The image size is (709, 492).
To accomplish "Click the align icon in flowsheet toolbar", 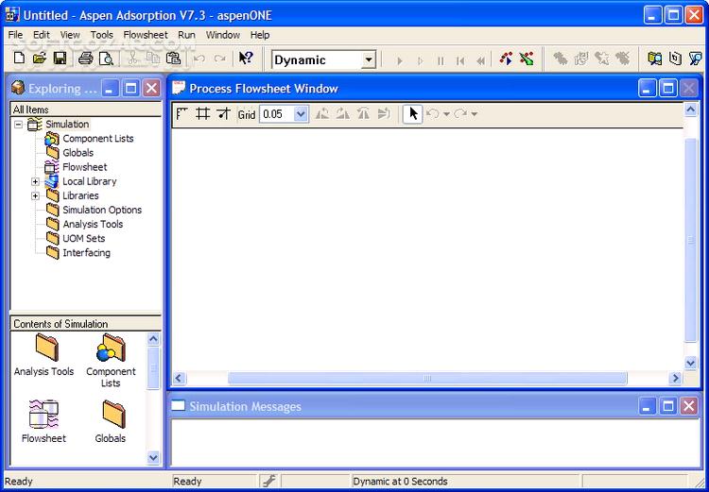I will click(384, 114).
